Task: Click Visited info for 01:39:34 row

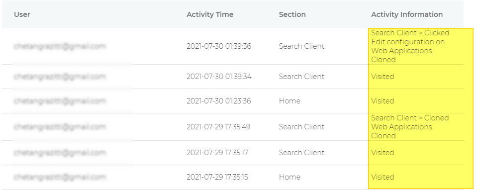Action: coord(382,77)
